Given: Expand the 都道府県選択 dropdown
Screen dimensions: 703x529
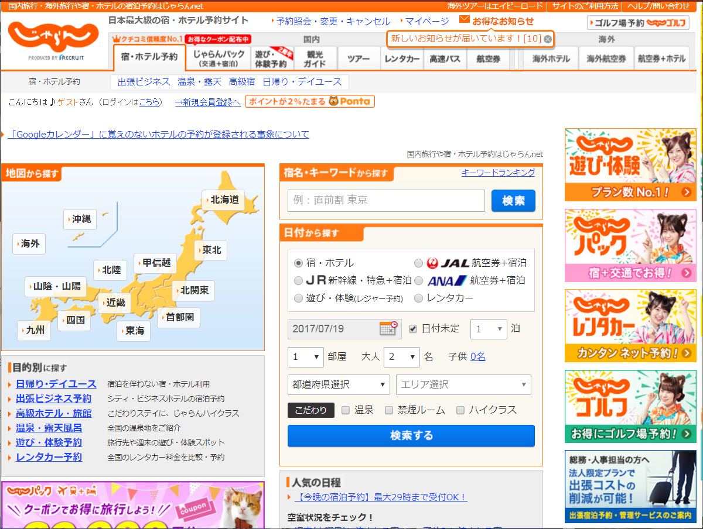Looking at the screenshot, I should coord(339,384).
